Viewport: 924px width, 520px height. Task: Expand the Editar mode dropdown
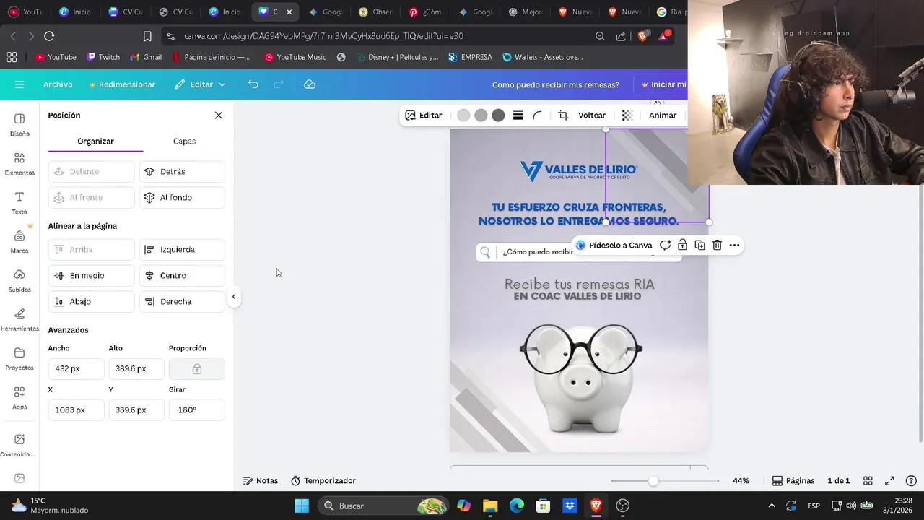click(200, 84)
